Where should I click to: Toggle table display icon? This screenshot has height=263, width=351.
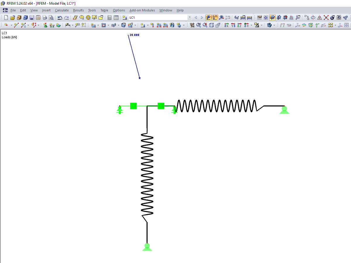coord(116,18)
